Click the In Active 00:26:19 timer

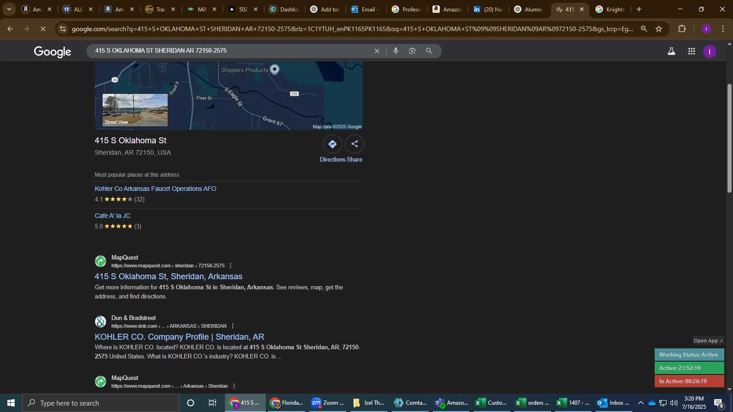point(689,381)
